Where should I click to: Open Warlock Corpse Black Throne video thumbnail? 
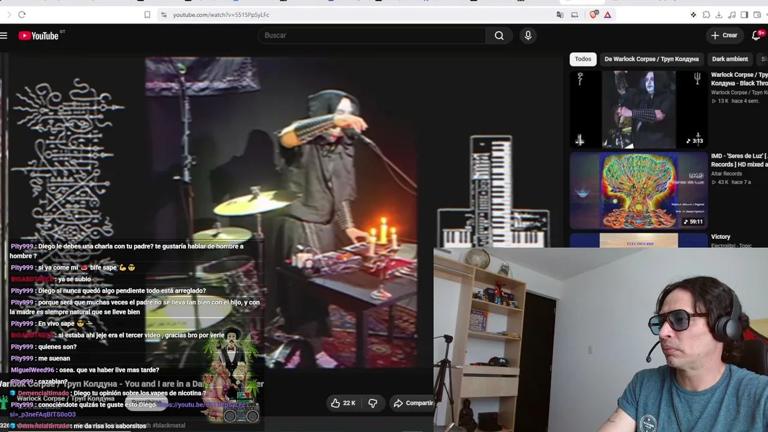point(639,109)
